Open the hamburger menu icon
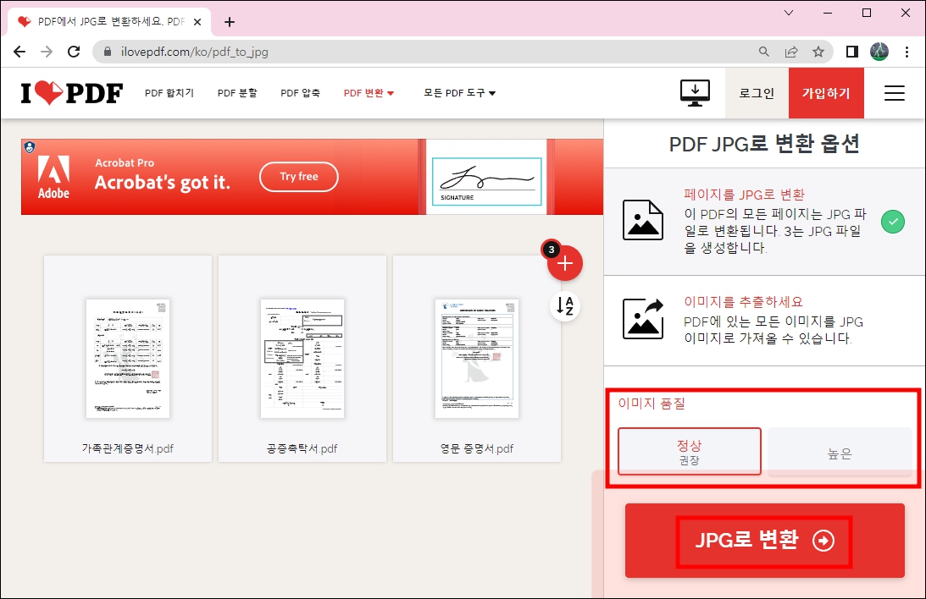This screenshot has height=599, width=926. point(894,93)
